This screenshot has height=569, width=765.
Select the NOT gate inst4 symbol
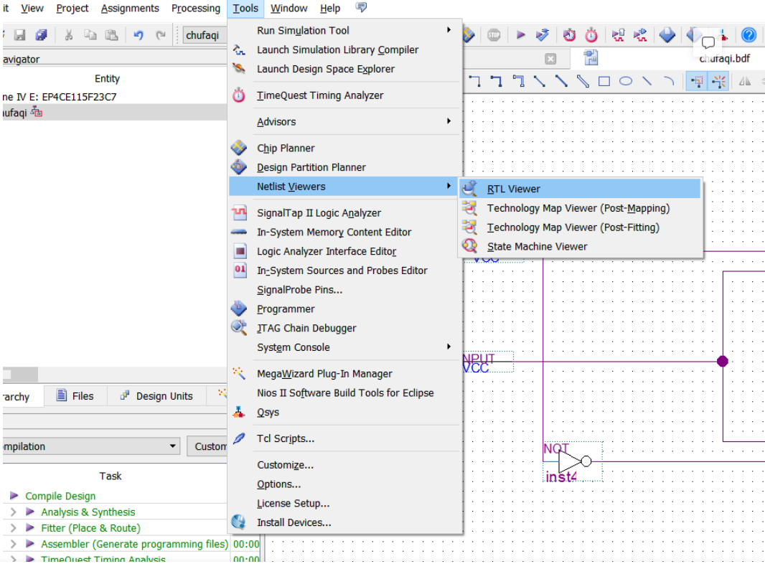pyautogui.click(x=573, y=461)
